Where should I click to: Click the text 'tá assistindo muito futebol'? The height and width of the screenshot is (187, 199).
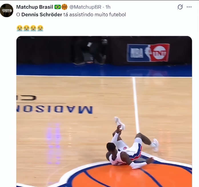tap(95, 15)
